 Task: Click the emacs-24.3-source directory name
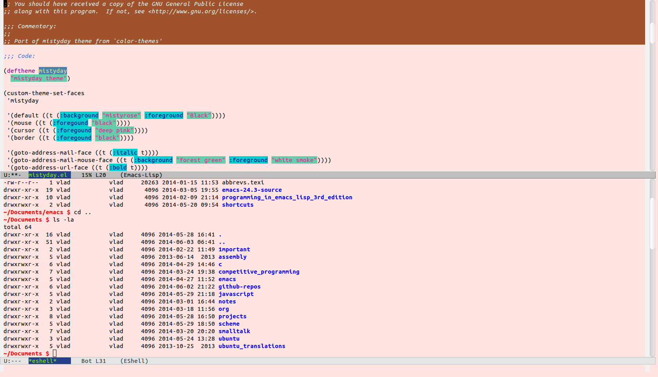click(251, 190)
